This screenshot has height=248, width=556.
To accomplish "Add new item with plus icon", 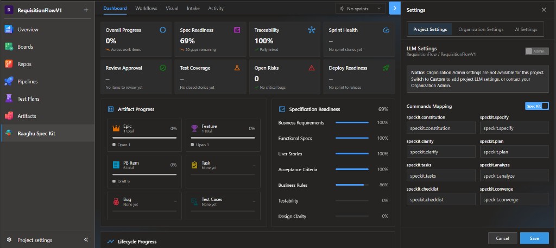I will coord(86,10).
